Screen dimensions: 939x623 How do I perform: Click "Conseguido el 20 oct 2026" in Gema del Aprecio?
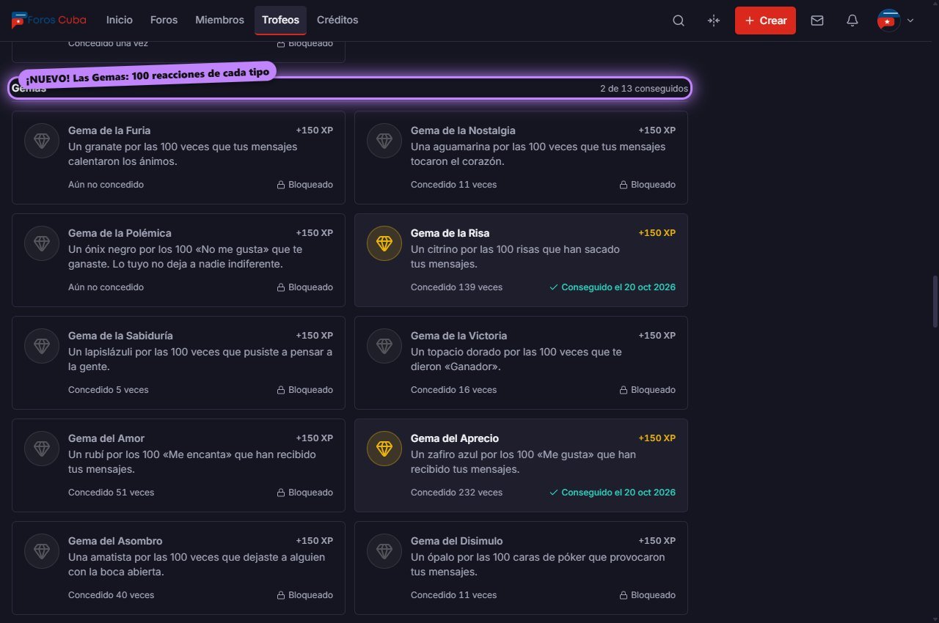pyautogui.click(x=618, y=493)
